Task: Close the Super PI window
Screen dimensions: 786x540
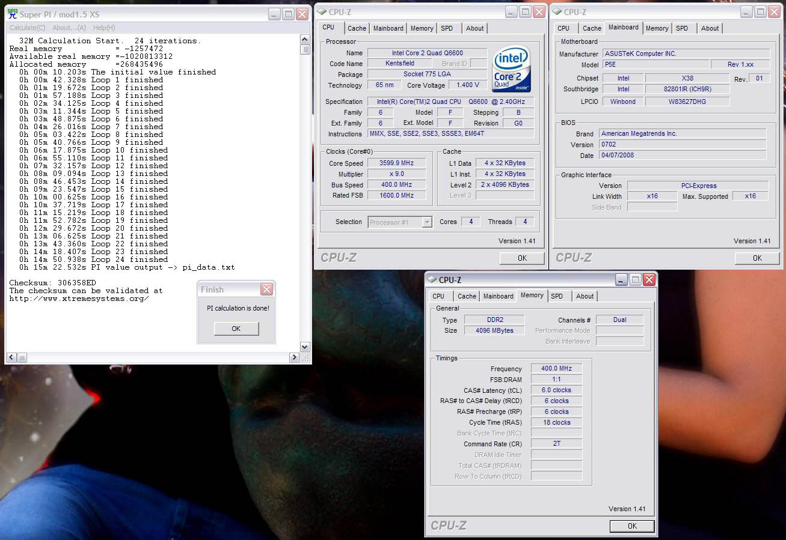Action: click(302, 14)
